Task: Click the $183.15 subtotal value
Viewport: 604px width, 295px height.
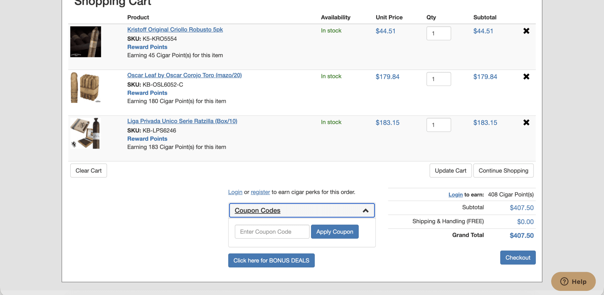Action: click(485, 123)
